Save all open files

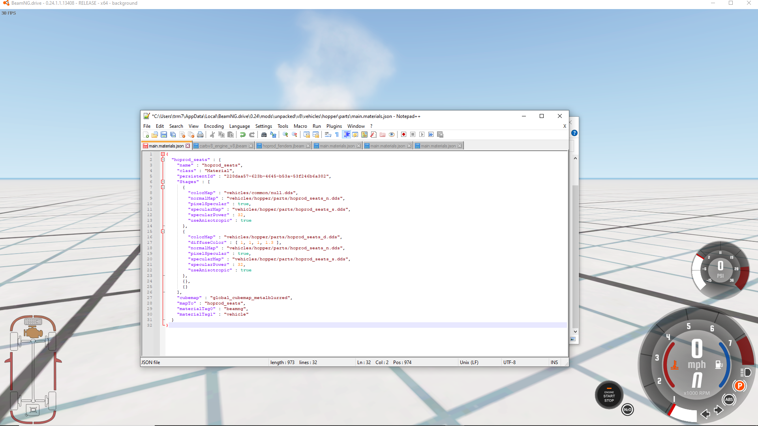click(x=173, y=135)
